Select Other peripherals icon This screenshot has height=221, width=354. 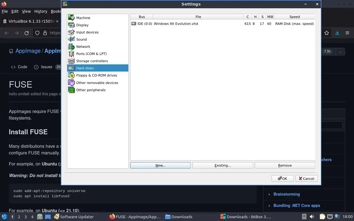pos(71,90)
